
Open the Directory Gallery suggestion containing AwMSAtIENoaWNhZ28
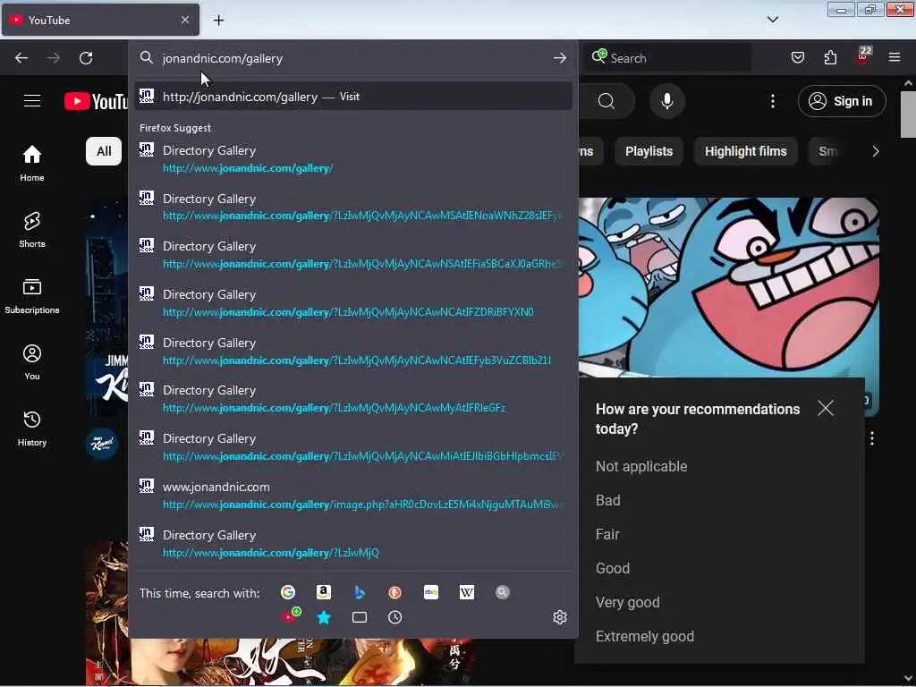[x=352, y=207]
